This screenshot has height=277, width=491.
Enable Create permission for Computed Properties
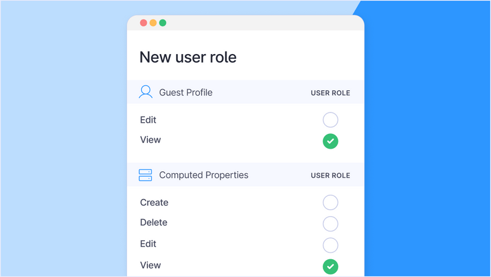pos(330,203)
